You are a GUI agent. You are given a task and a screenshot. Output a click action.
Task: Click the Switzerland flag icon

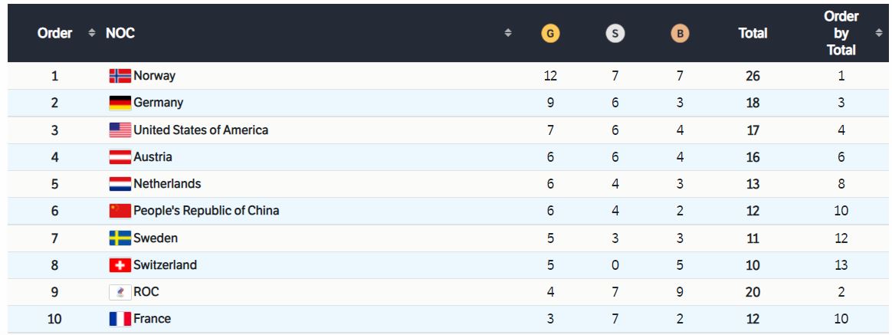tap(120, 265)
